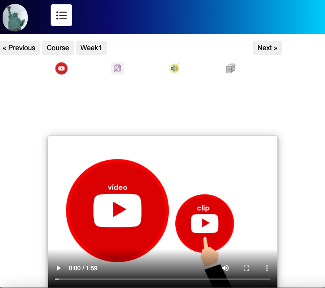This screenshot has width=325, height=288.
Task: Go to the Previous lesson
Action: [x=19, y=48]
